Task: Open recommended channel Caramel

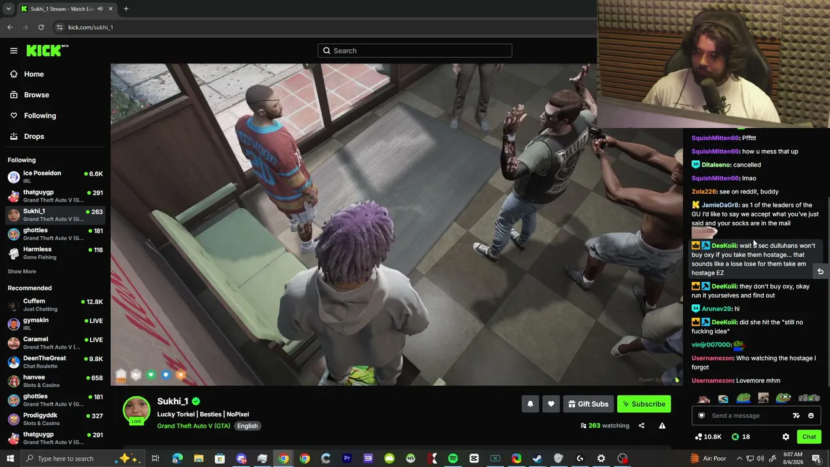Action: [55, 342]
